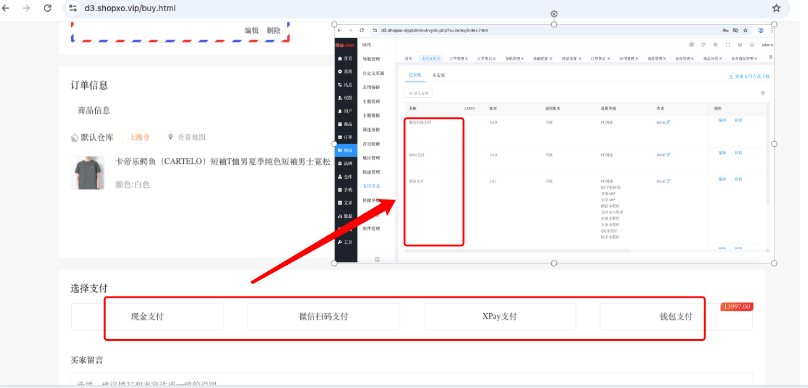
Task: Open map pin icon beside 查看地图
Action: click(171, 137)
